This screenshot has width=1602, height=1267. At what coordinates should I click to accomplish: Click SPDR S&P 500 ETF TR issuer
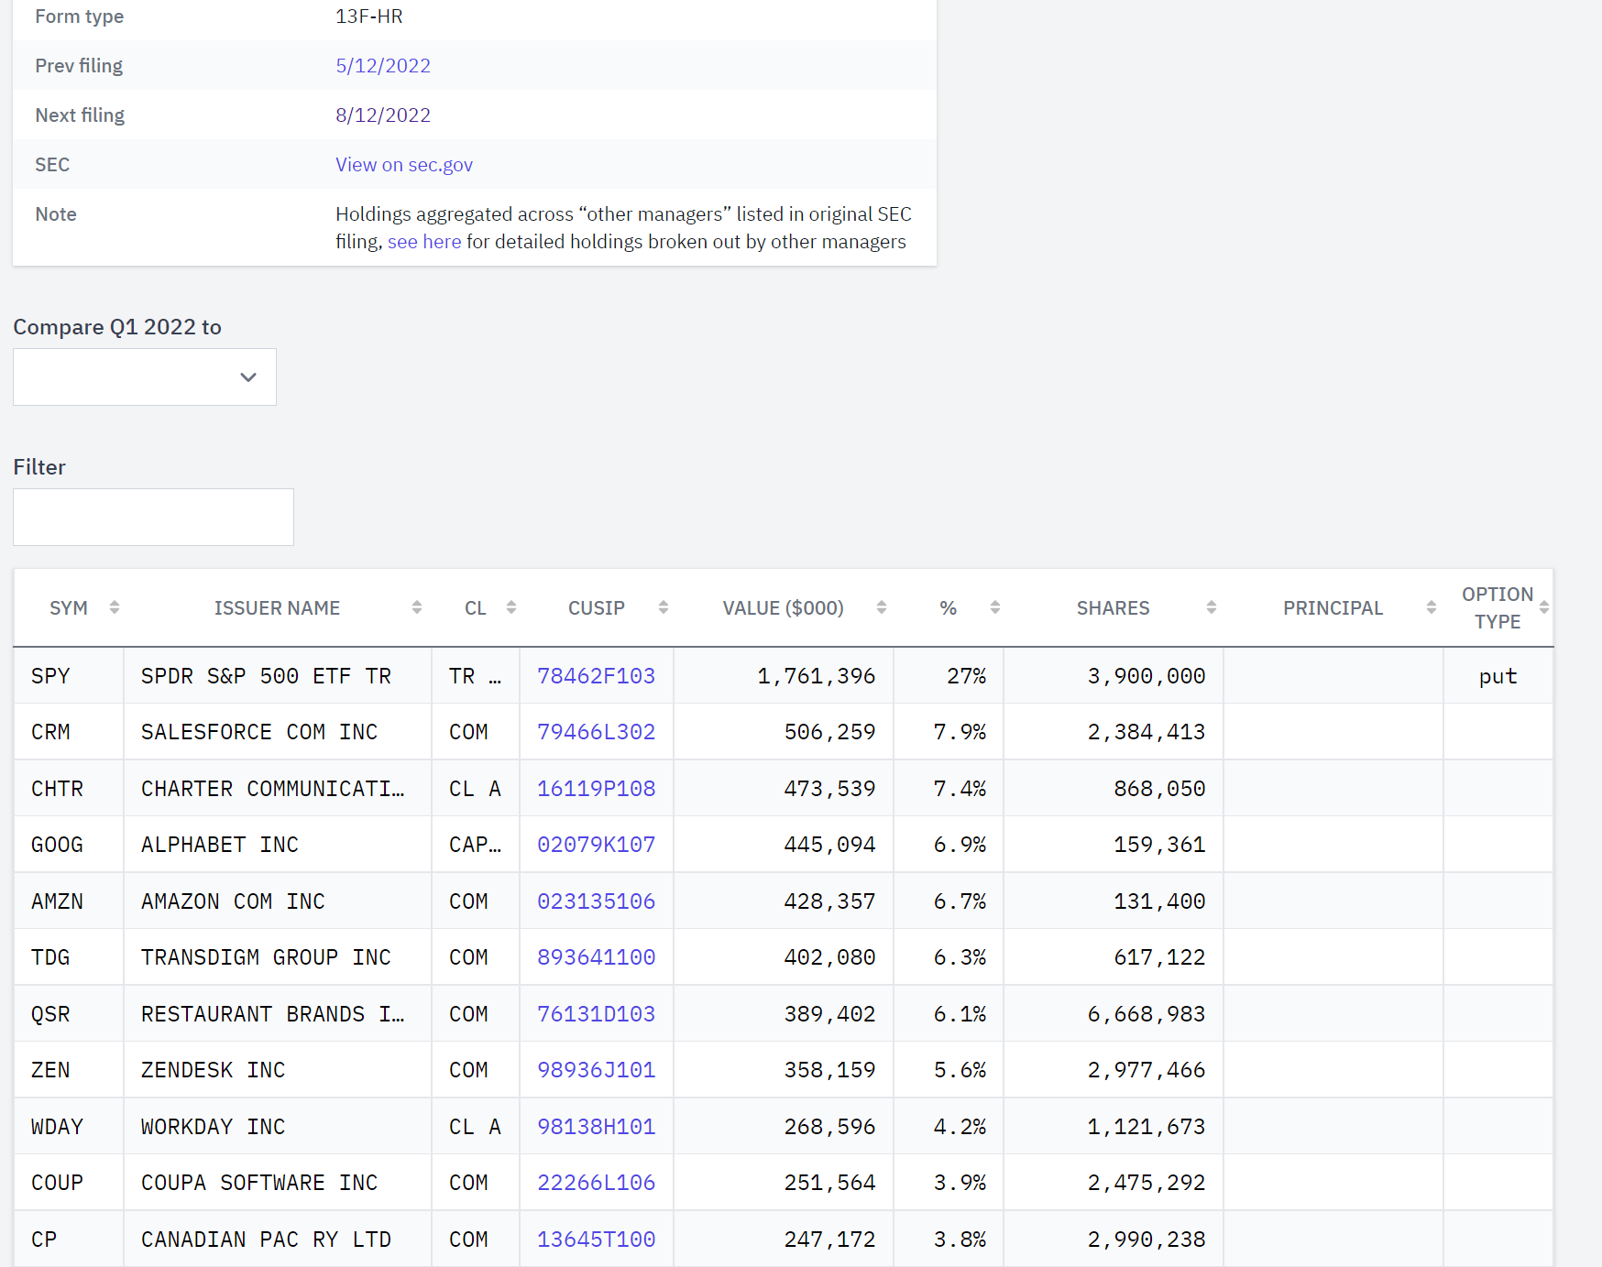pyautogui.click(x=266, y=676)
